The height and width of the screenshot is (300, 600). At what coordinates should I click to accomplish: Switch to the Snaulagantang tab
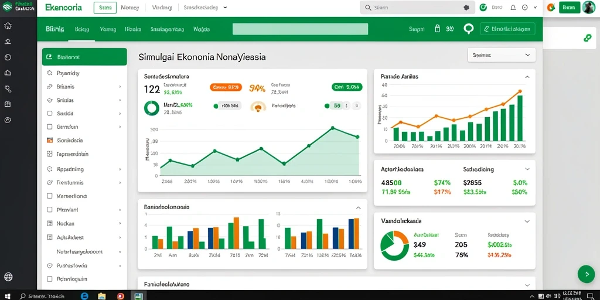167,29
